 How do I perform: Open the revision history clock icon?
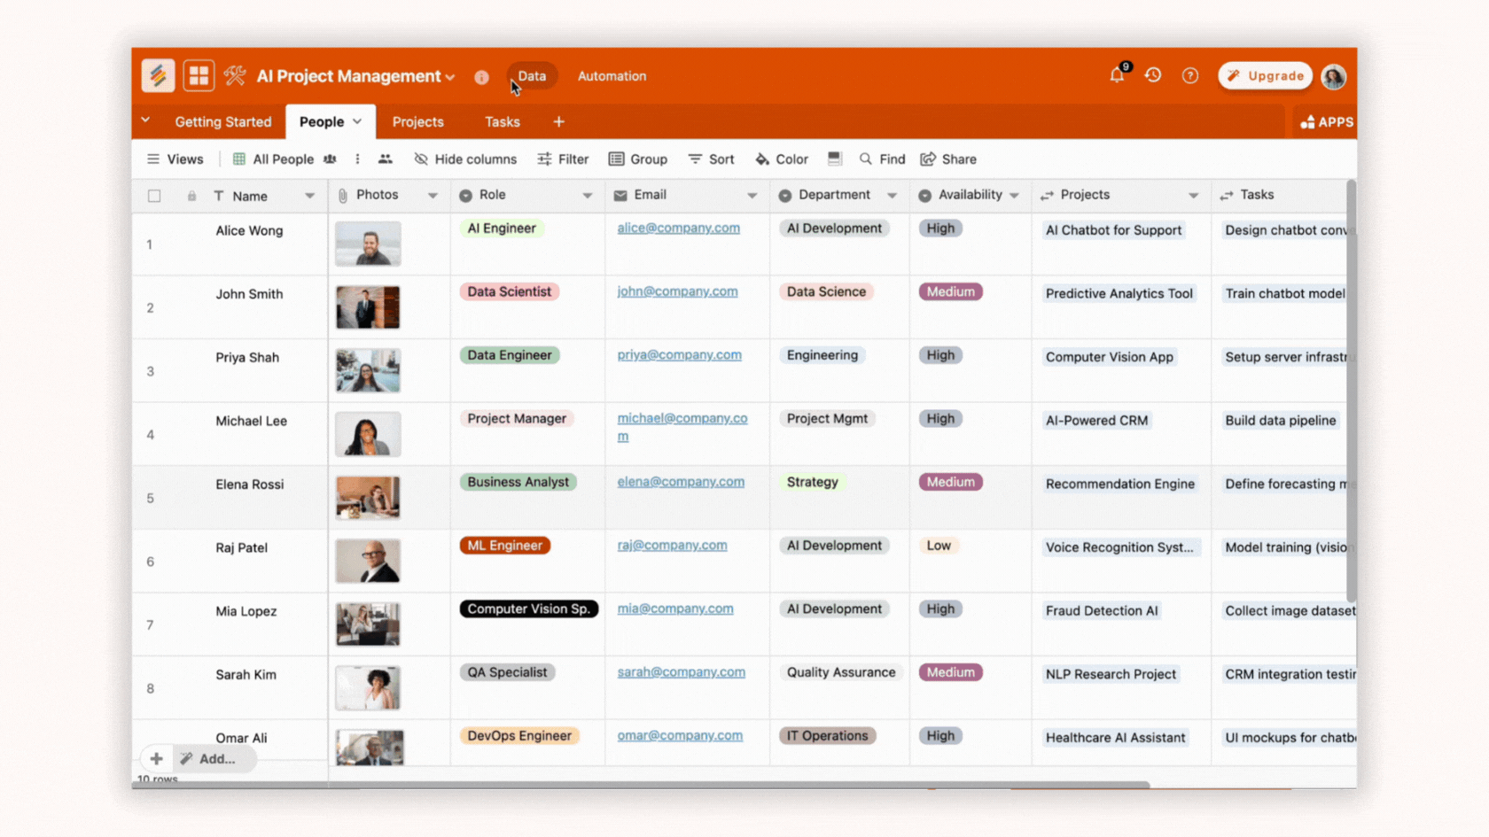pyautogui.click(x=1153, y=76)
